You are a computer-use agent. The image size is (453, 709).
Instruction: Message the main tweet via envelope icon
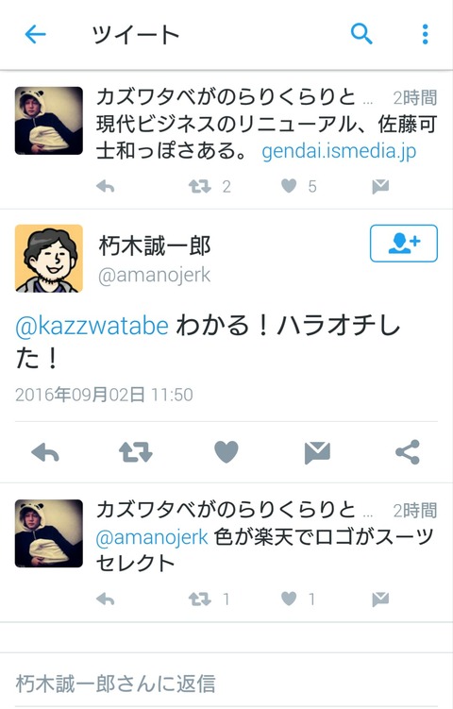tap(317, 452)
